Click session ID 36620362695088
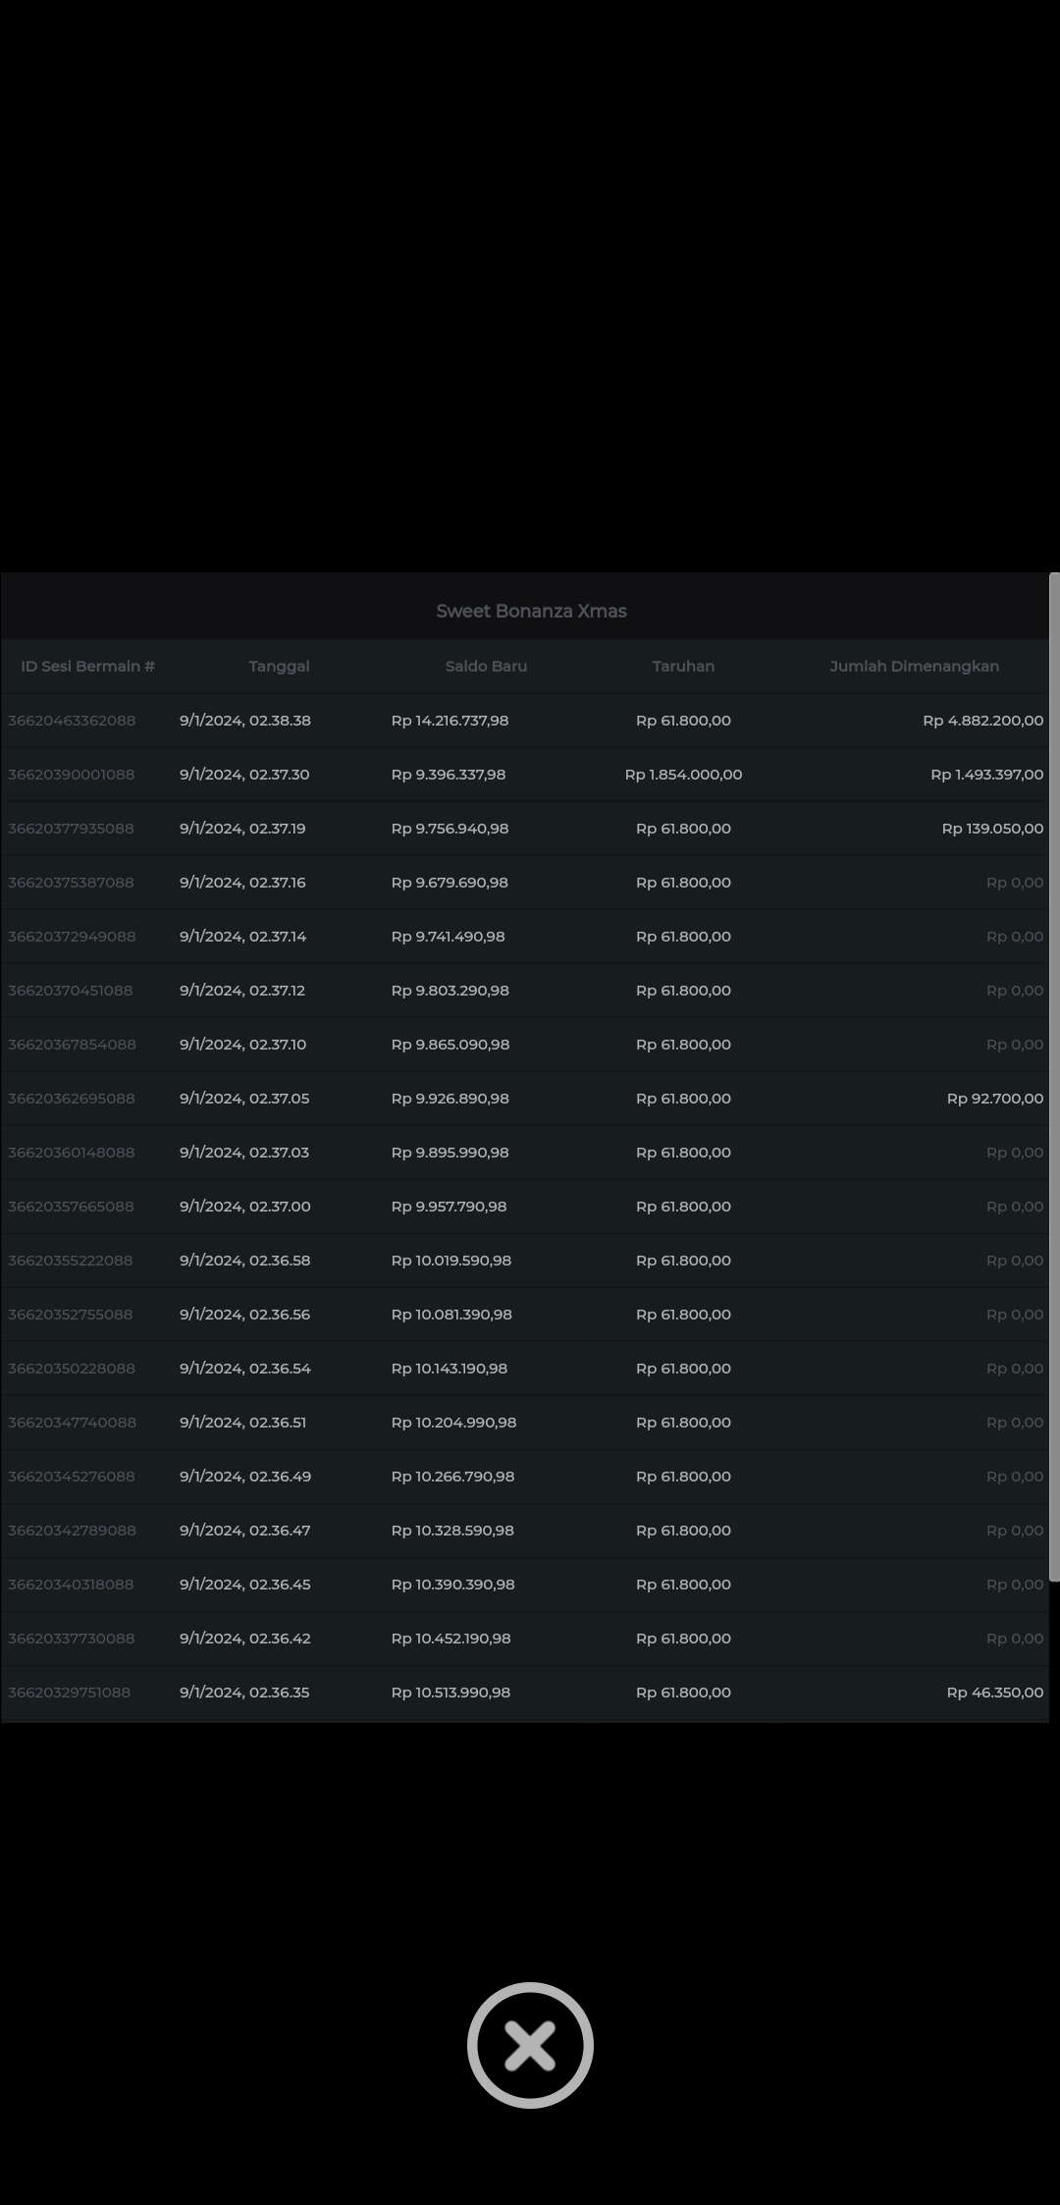The height and width of the screenshot is (2205, 1060). coord(72,1099)
